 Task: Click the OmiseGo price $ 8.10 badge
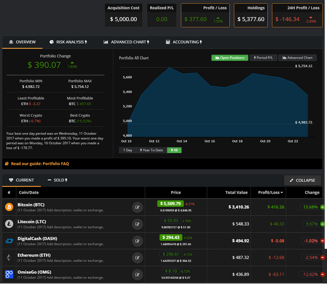tap(171, 271)
